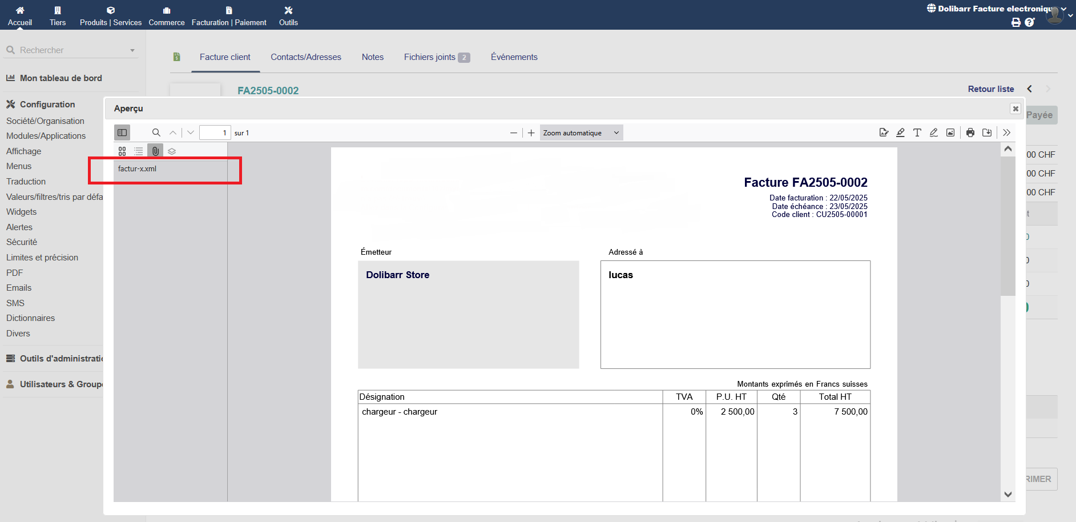The width and height of the screenshot is (1076, 522).
Task: Click the add image tool
Action: (x=950, y=132)
